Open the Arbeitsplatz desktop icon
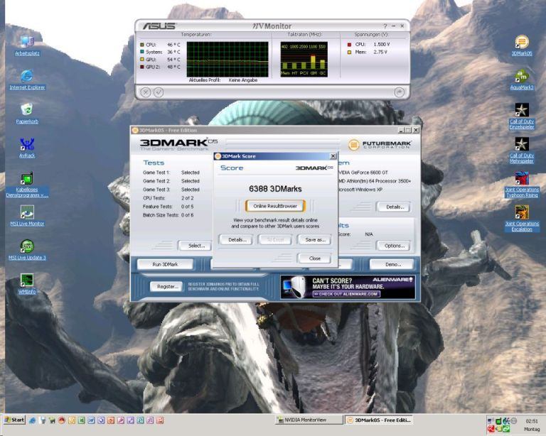Screen dimensions: 546x436 (x=27, y=45)
